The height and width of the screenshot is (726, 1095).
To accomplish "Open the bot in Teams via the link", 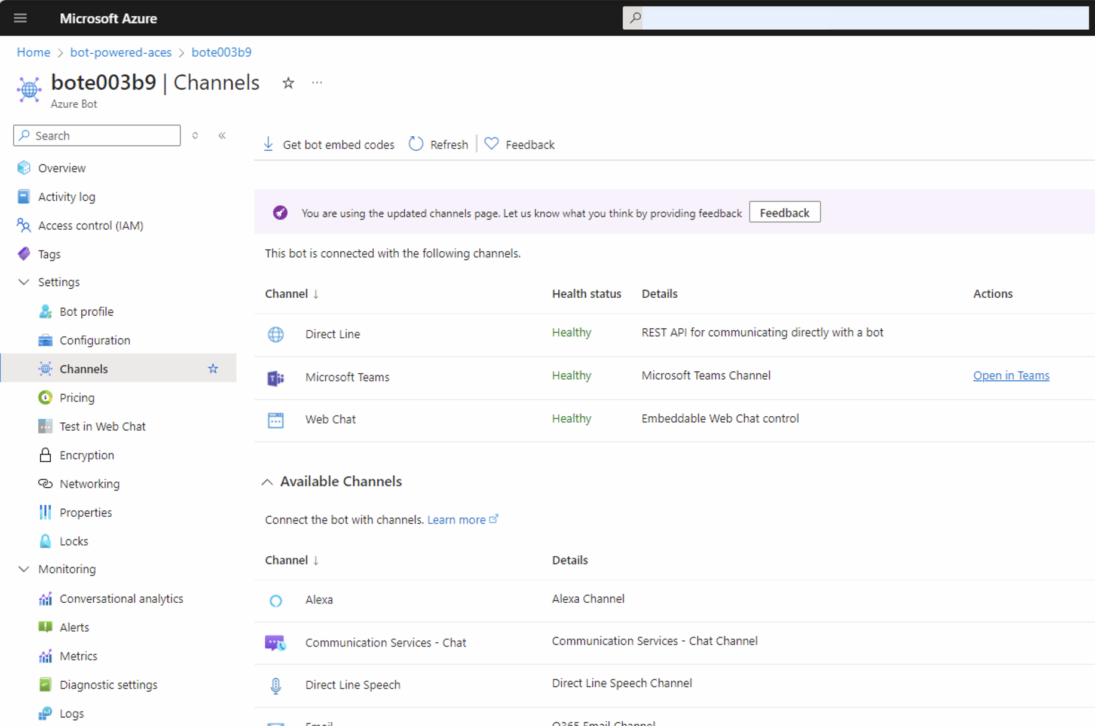I will tap(1011, 375).
